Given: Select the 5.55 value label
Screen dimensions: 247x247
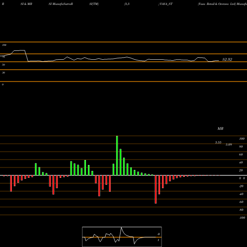Looking at the screenshot, I should [218, 142].
